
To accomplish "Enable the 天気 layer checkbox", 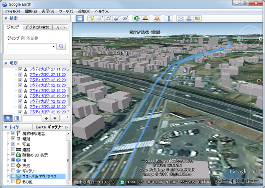I will 13,165.
